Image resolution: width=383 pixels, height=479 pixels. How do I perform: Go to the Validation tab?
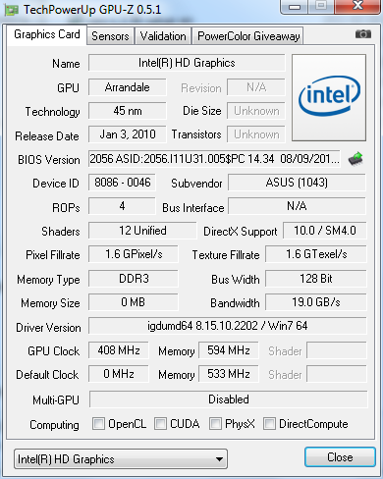tap(163, 36)
